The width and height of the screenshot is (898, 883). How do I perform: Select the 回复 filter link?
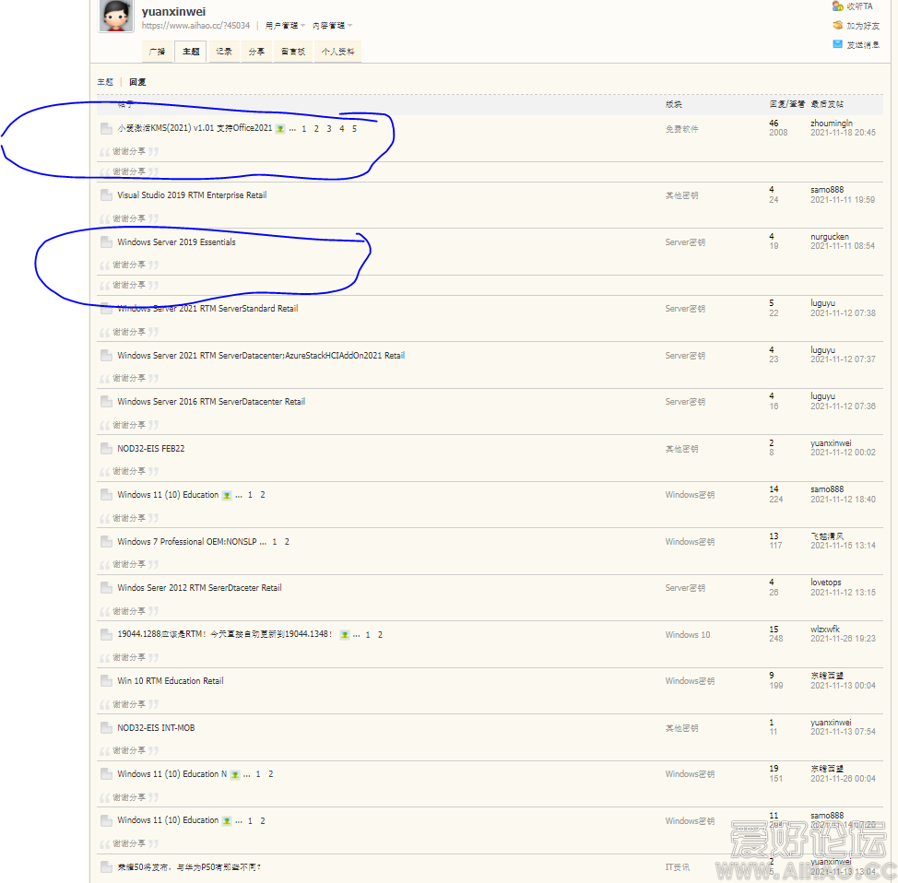coord(137,82)
